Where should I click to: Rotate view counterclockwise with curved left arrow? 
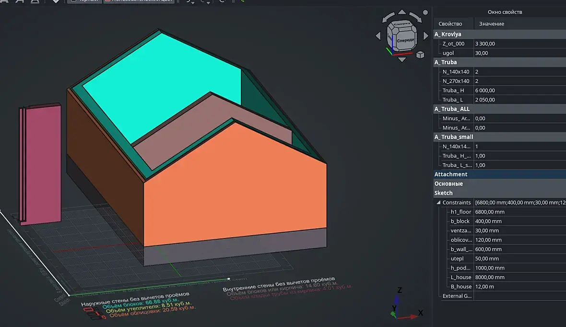[x=389, y=17]
